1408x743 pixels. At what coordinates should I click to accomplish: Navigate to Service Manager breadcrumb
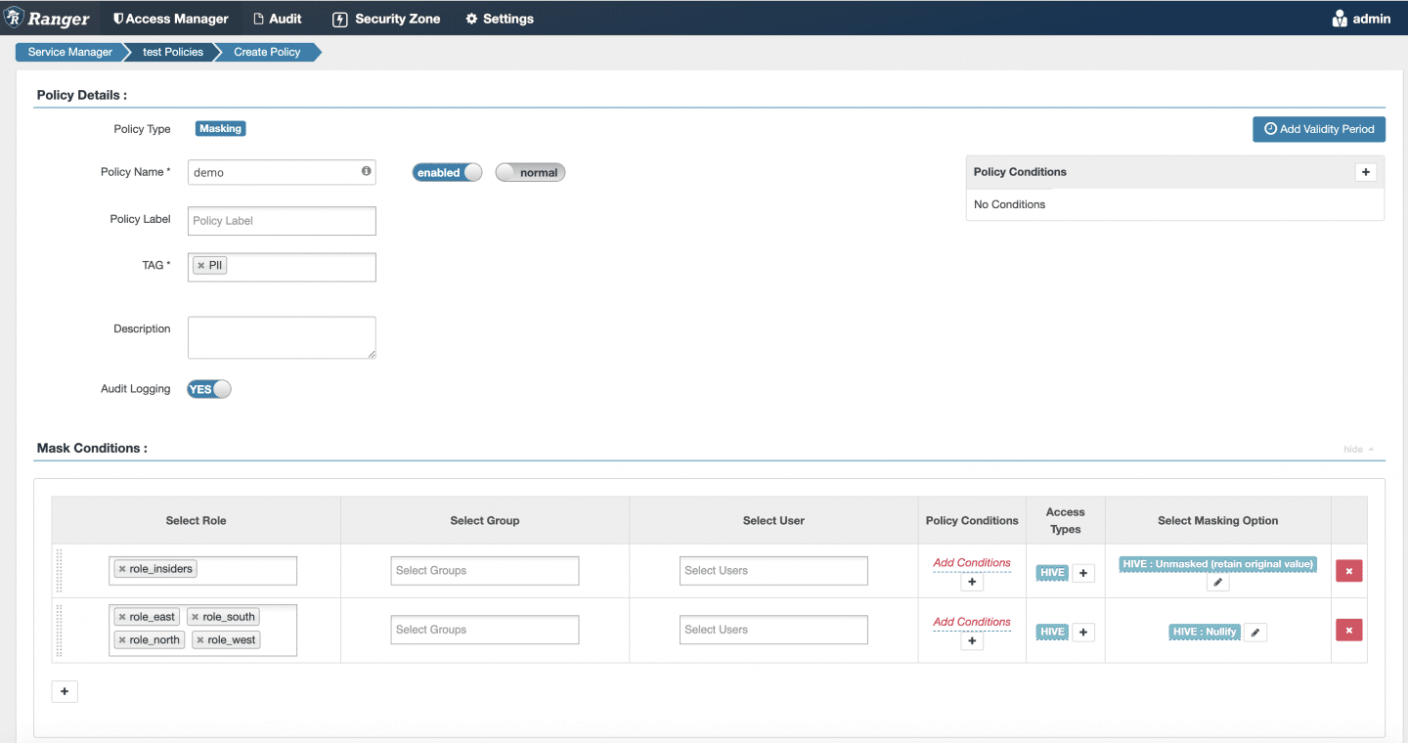(x=70, y=52)
